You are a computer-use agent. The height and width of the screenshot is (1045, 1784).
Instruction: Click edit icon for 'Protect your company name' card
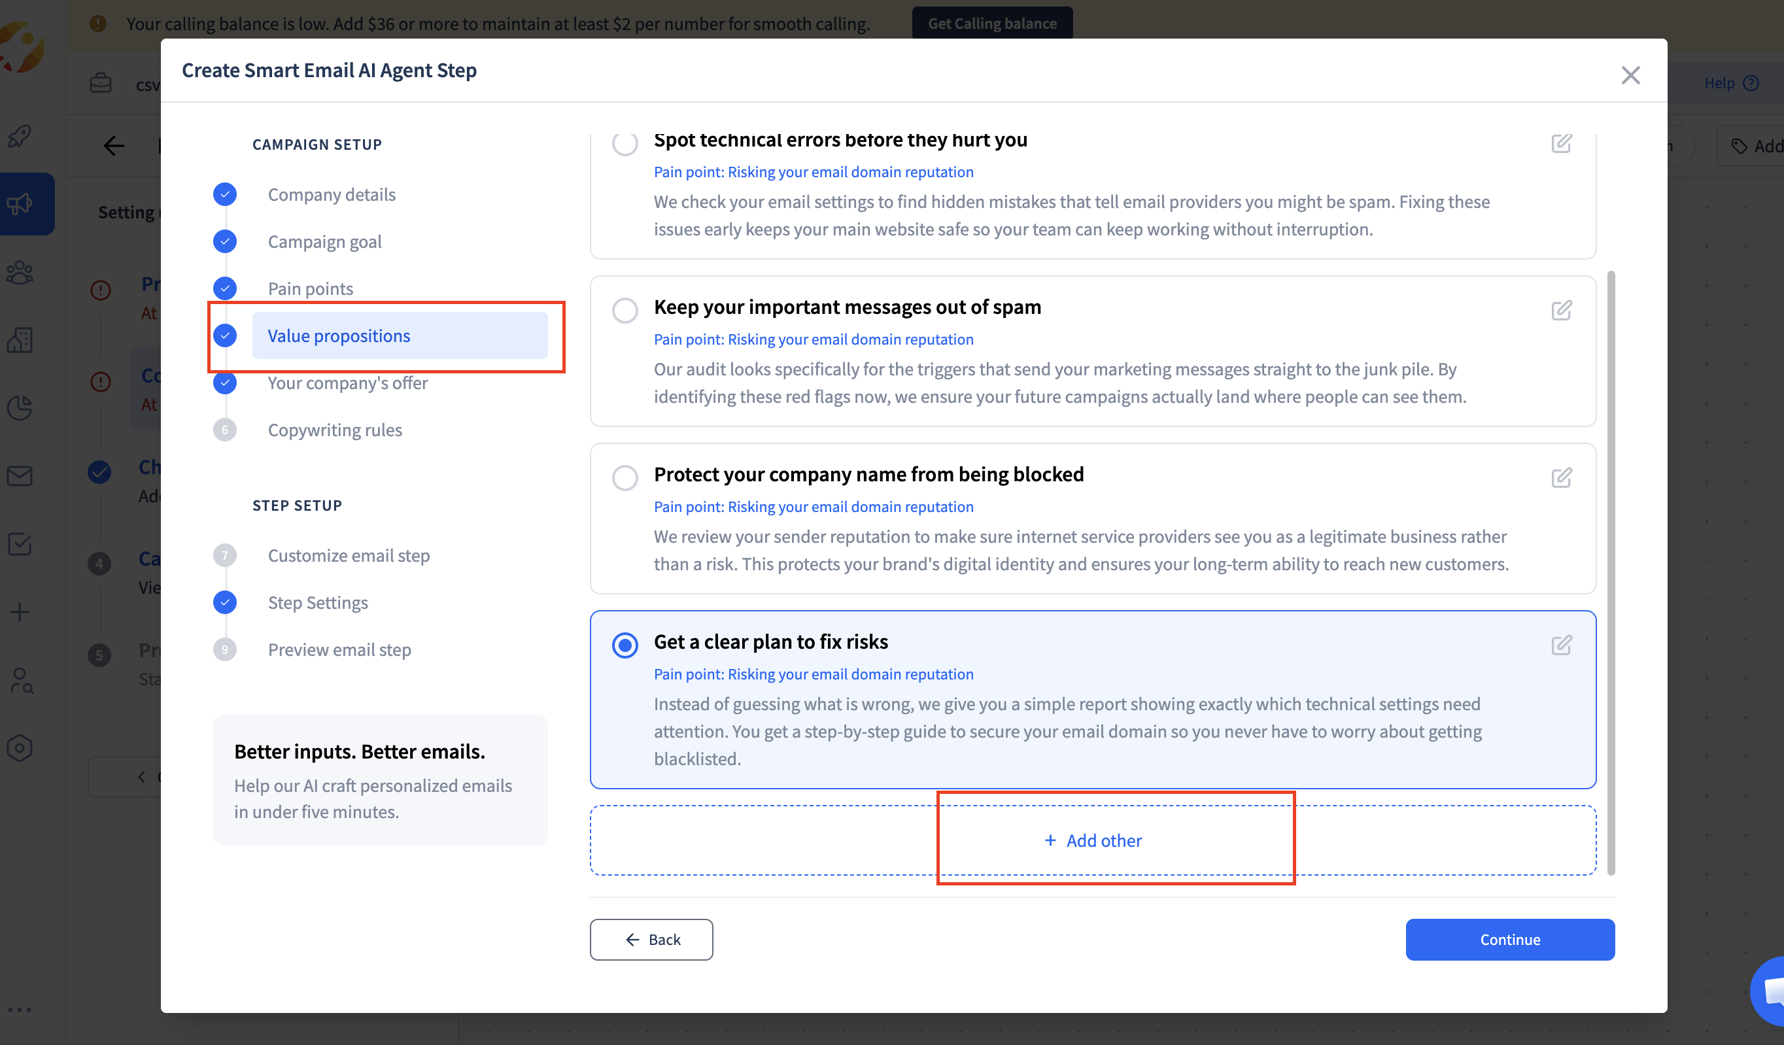[1561, 478]
